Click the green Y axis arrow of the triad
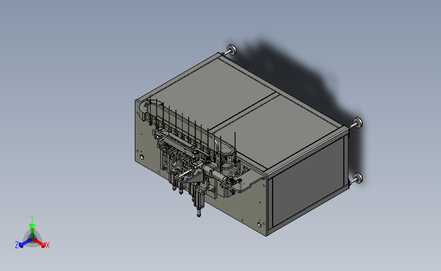Image resolution: width=441 pixels, height=271 pixels. 32,231
